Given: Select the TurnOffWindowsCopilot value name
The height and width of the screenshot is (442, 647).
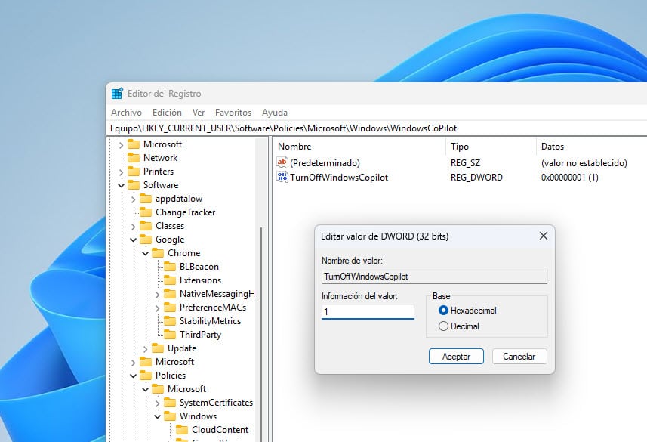Looking at the screenshot, I should coord(339,178).
